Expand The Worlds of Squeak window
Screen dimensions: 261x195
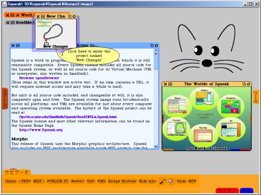point(244,84)
